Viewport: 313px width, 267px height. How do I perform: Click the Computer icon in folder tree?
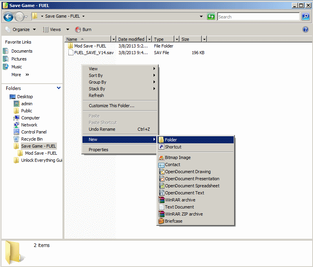pos(16,118)
